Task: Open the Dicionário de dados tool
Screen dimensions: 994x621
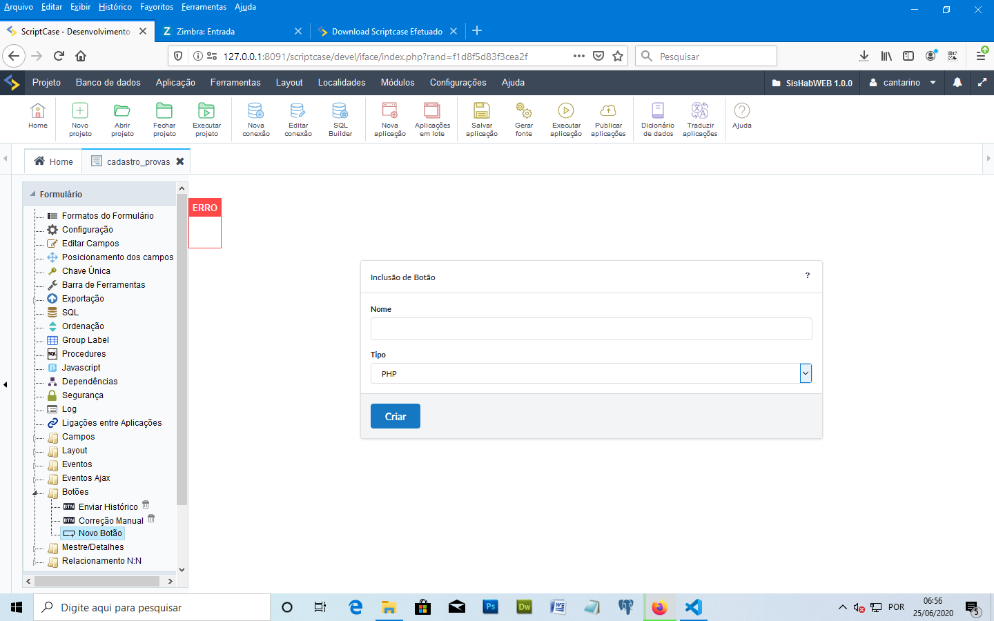Action: pos(657,119)
